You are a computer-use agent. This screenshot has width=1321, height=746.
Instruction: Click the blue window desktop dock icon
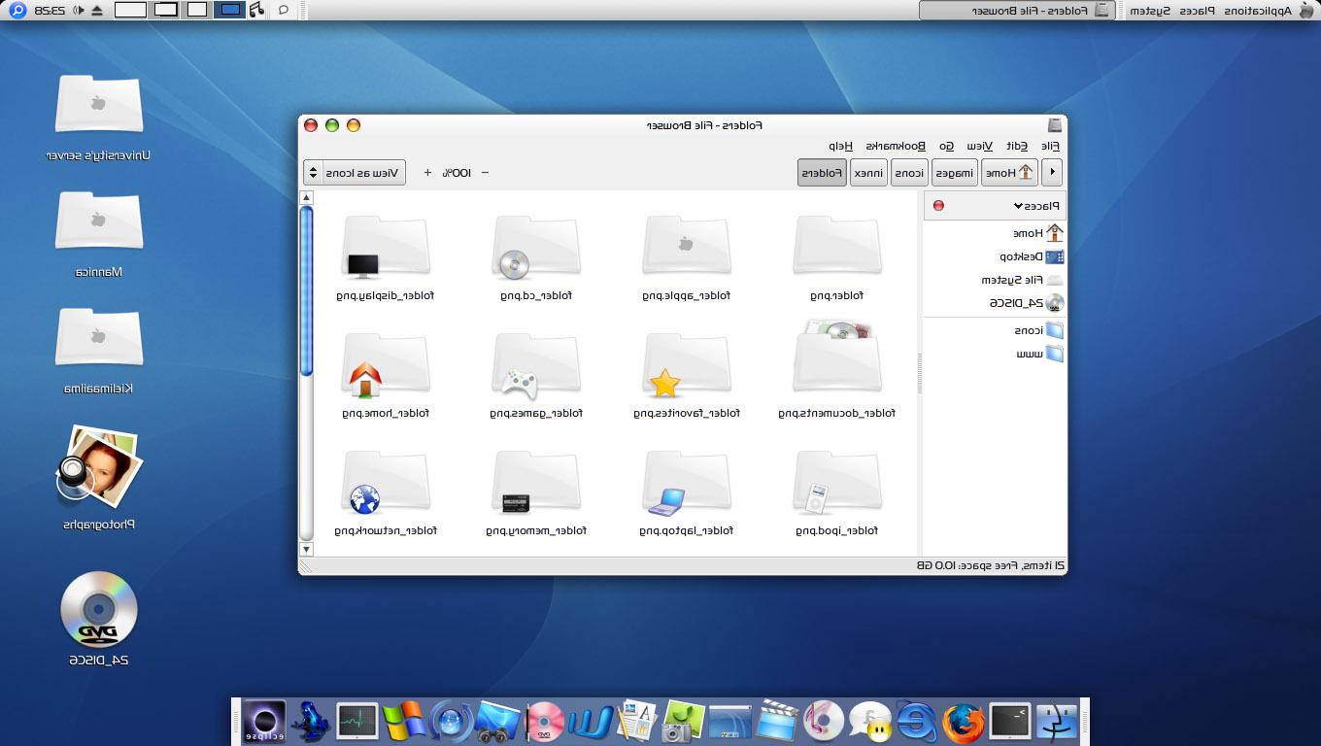coord(730,722)
